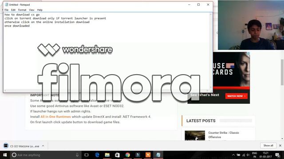This screenshot has width=284, height=159.
Task: Click 'WATCH NOW' button on the ad
Action: click(x=237, y=96)
